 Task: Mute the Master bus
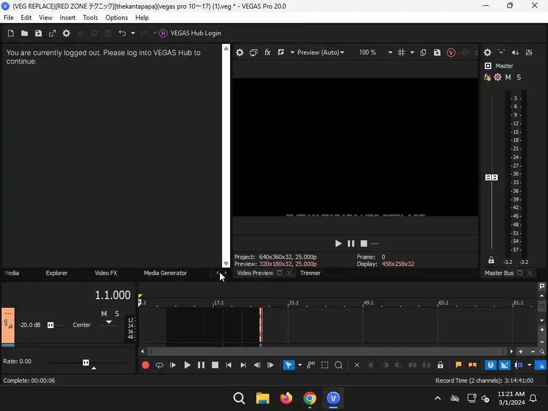pos(508,77)
